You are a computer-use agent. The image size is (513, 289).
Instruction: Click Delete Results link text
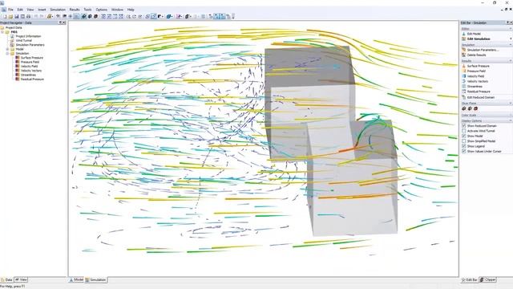(x=476, y=55)
